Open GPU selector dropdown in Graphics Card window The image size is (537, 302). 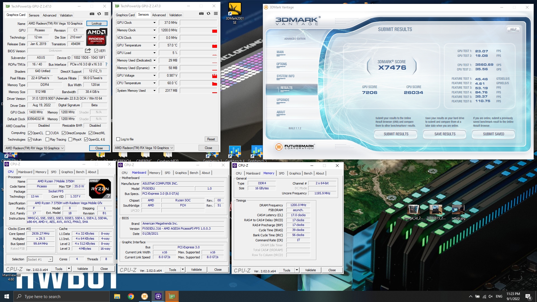[34, 148]
